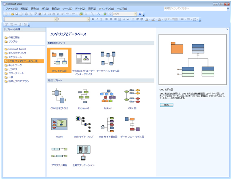
Task: Toggle Align Right
Action: point(115,19)
